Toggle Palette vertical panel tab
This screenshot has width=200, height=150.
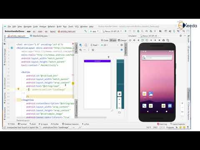(76, 48)
